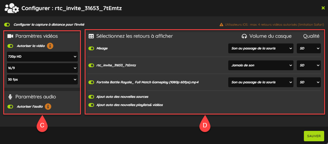
Task: Open the Jamais de son volume dropdown
Action: click(260, 65)
